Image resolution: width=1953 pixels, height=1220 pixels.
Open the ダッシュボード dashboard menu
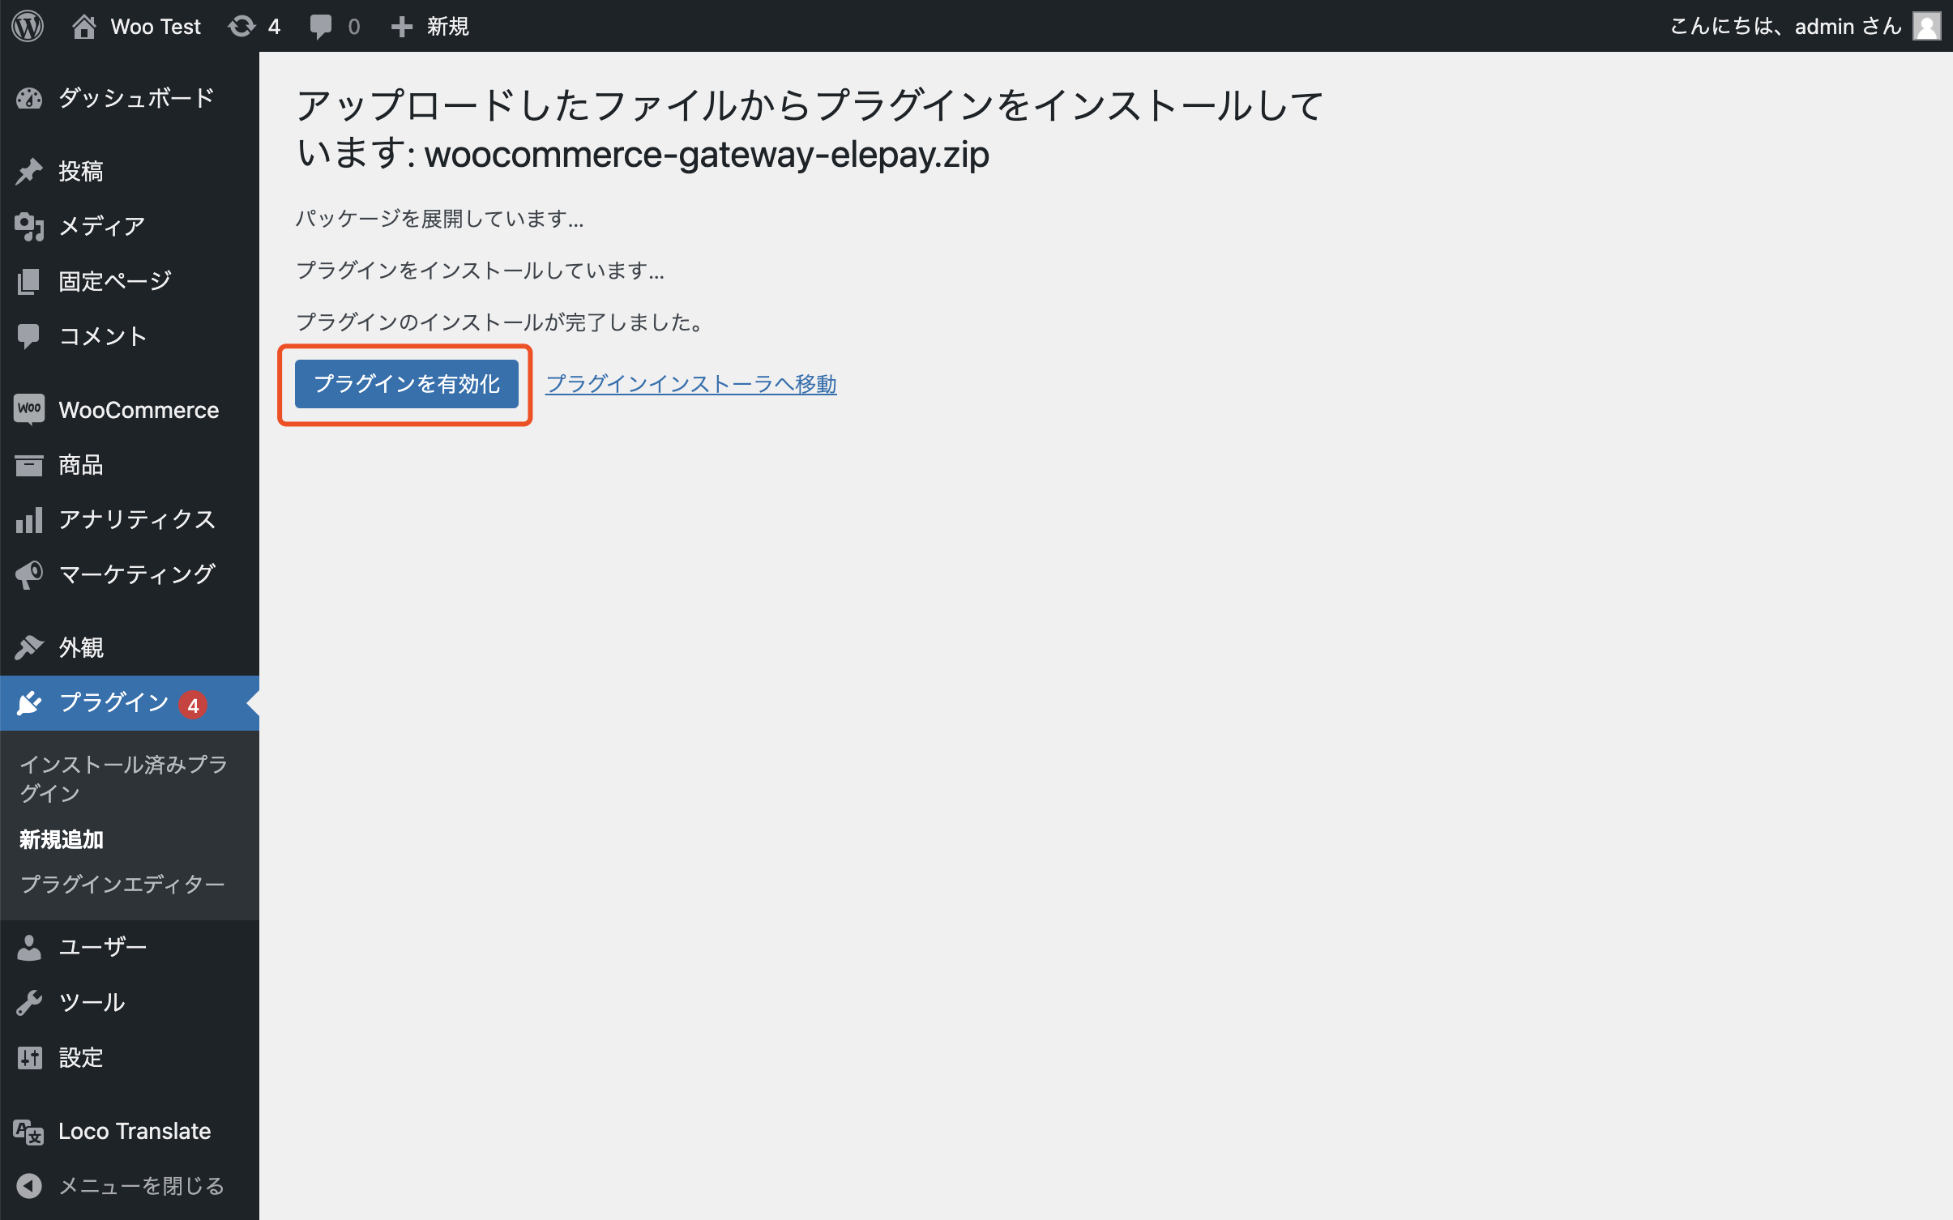click(x=136, y=98)
